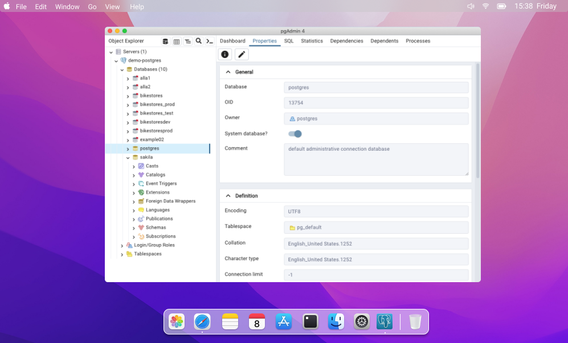Click the Owner field showing postgres
This screenshot has height=343, width=568.
point(376,119)
